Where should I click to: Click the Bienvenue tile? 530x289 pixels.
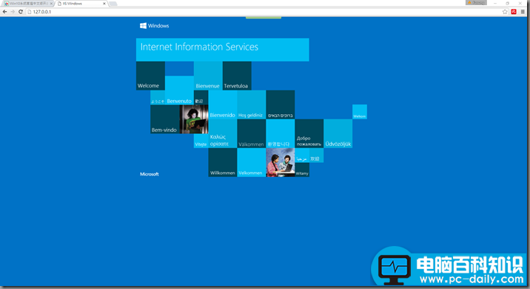point(208,76)
